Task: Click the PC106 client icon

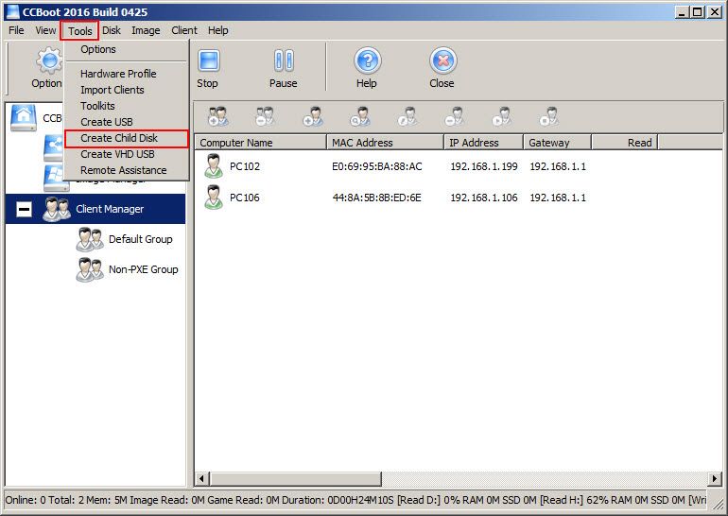Action: (214, 198)
